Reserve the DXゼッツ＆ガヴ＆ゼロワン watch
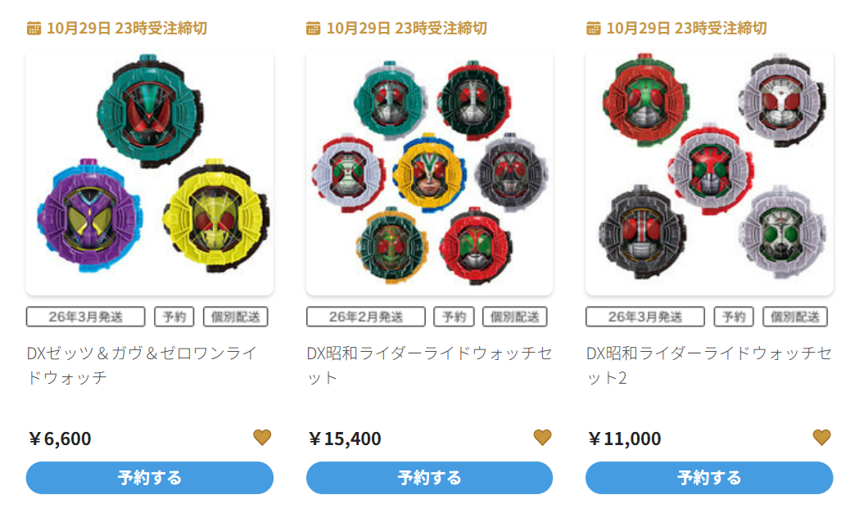Screen dimensions: 859x513 click(150, 478)
